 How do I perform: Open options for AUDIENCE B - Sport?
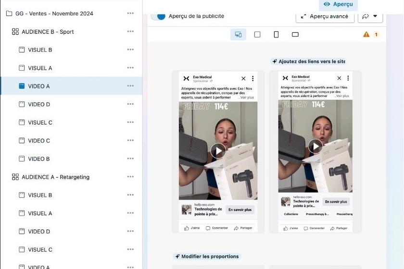coord(130,31)
